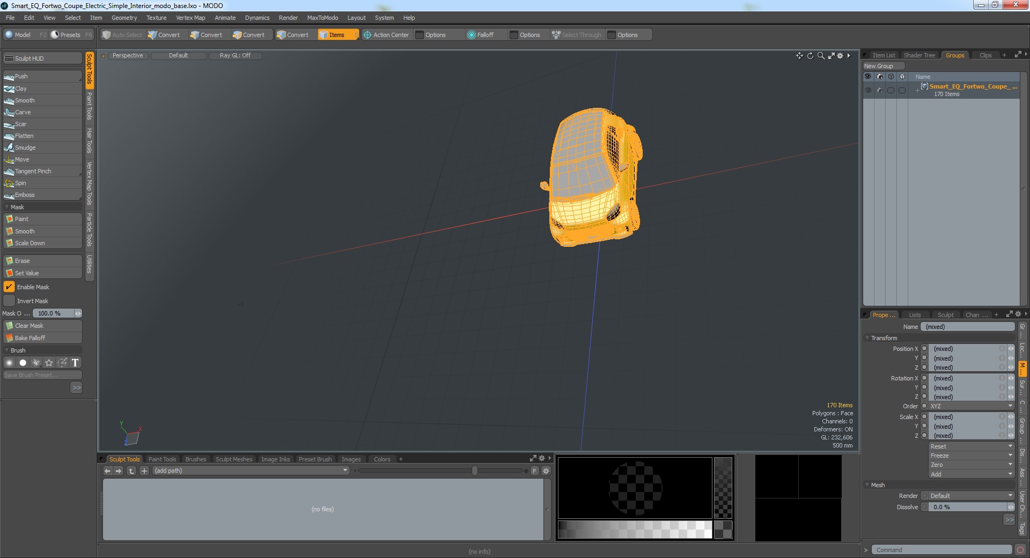Click the viewport pan (move) control icon

point(799,55)
